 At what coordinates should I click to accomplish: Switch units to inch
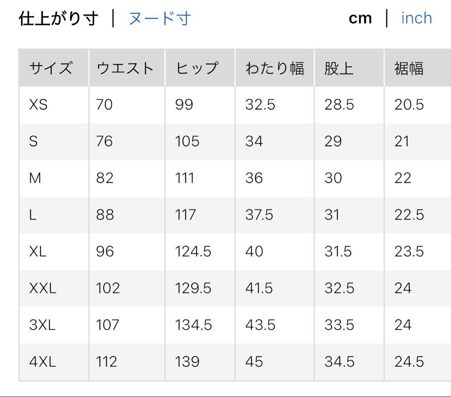pos(416,18)
